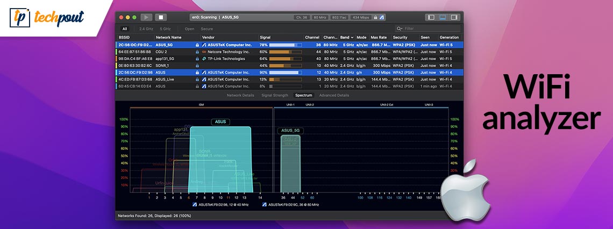
Task: Filter networks by 2.4 GHz
Action: (x=145, y=29)
